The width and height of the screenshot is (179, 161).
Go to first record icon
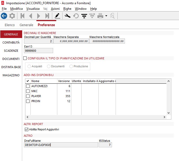22,16
